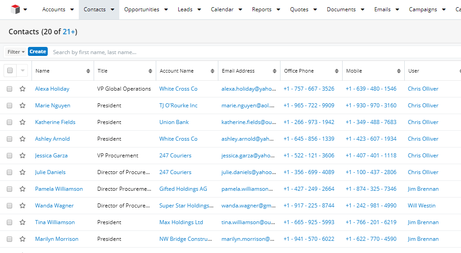Viewport: 461px width, 253px height.
Task: Favorite the Jessica Garza contact
Action: point(23,156)
